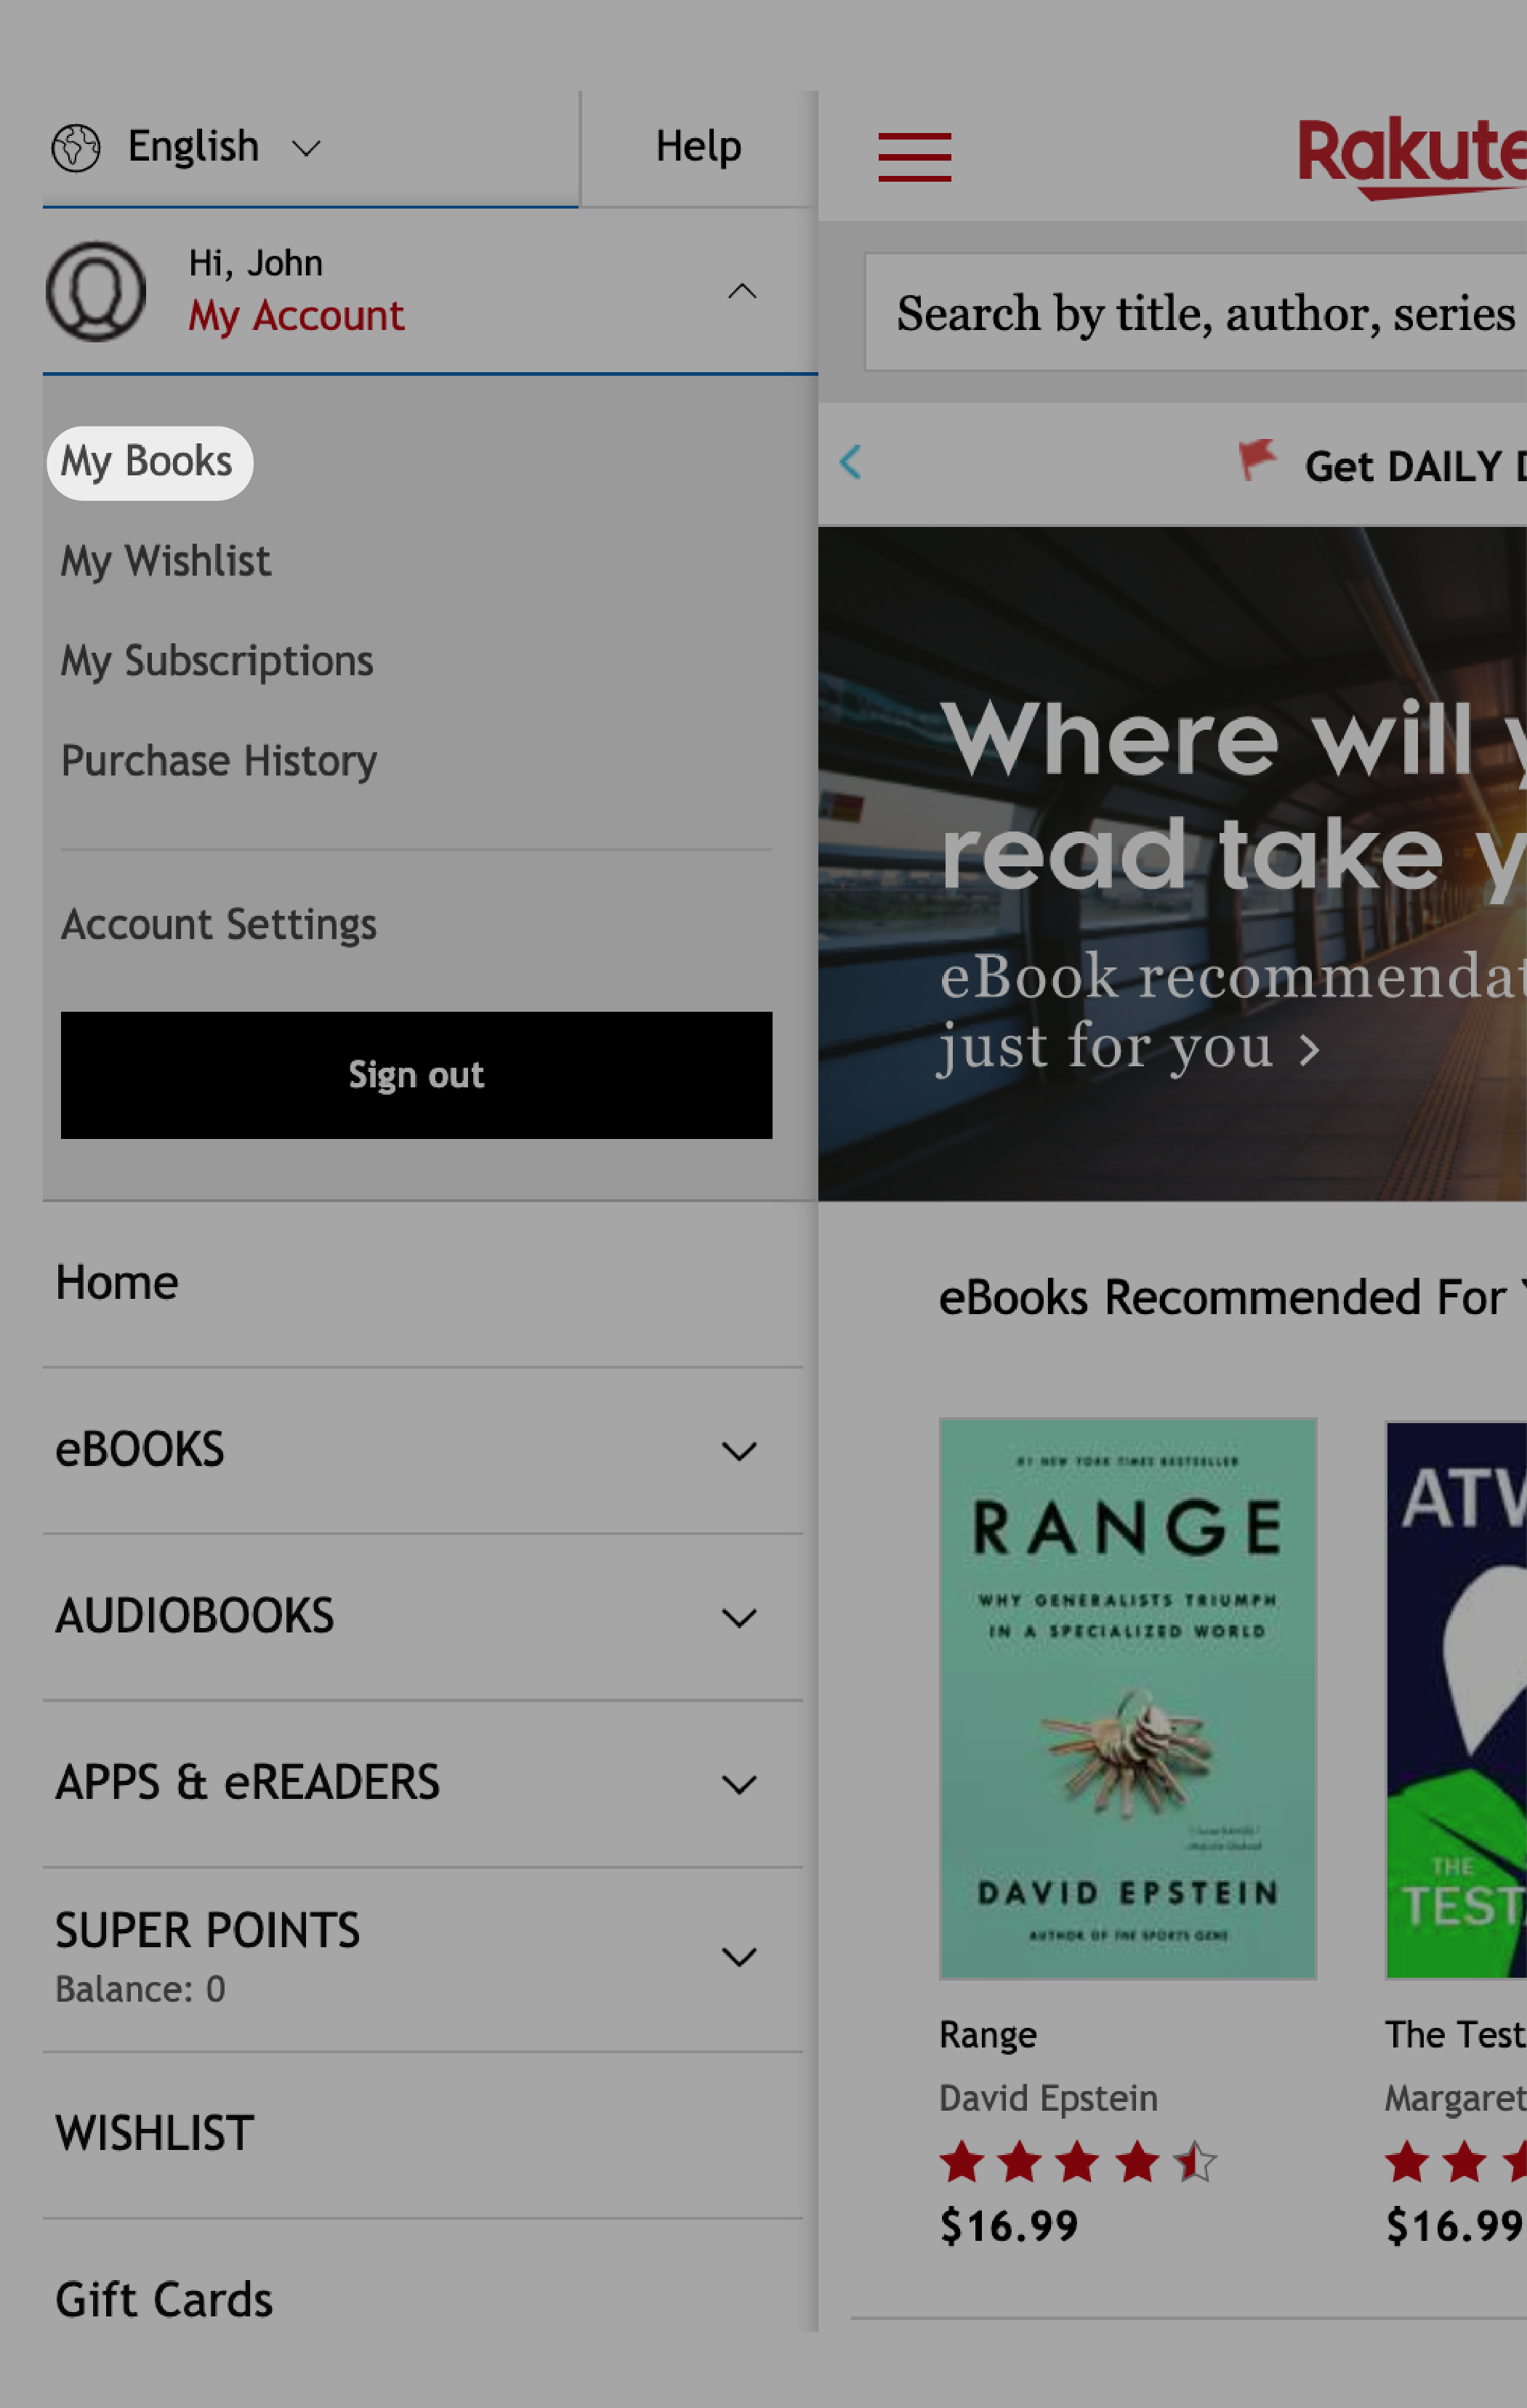Click the star rating icon for Range
This screenshot has width=1527, height=2408.
1078,2162
